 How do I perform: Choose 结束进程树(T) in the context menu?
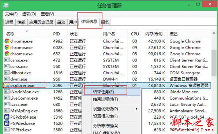pos(111,99)
